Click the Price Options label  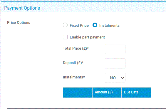(19, 23)
